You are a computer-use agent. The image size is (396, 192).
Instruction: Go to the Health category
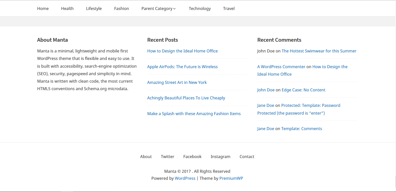click(67, 8)
